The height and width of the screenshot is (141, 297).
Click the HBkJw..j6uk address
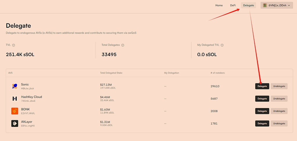(x=28, y=88)
